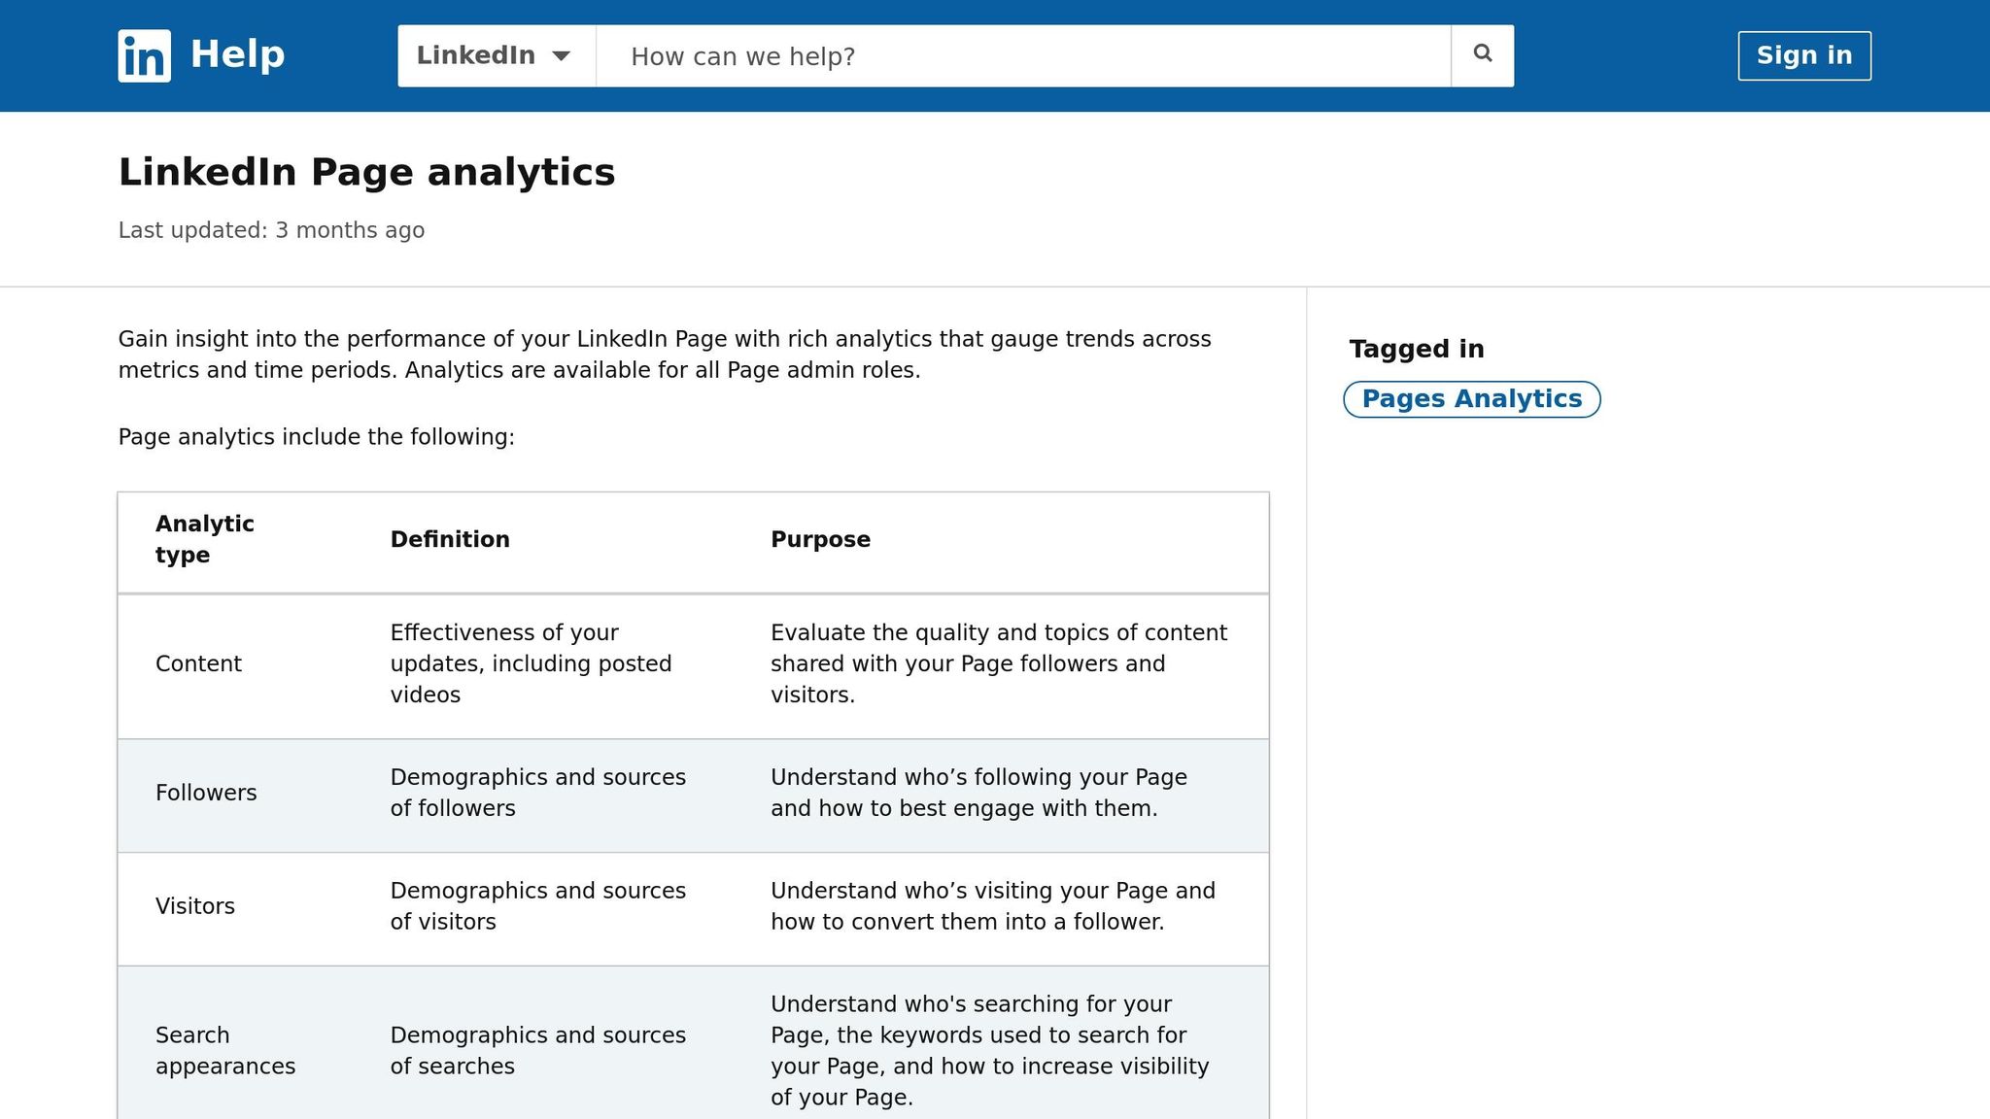Click the Help link in the header
This screenshot has width=1990, height=1119.
tap(236, 54)
